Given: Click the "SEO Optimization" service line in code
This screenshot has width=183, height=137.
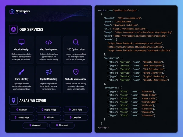Looking at the screenshot, I should [137, 69].
